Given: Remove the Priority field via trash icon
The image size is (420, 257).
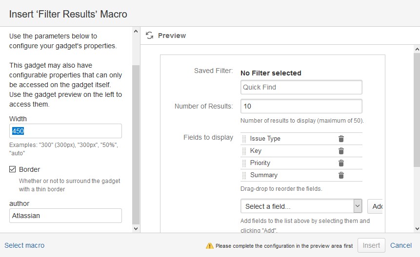Looking at the screenshot, I should tap(341, 163).
